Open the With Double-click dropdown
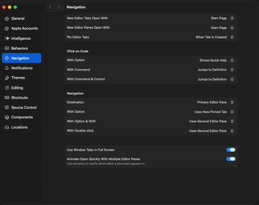 click(x=232, y=131)
